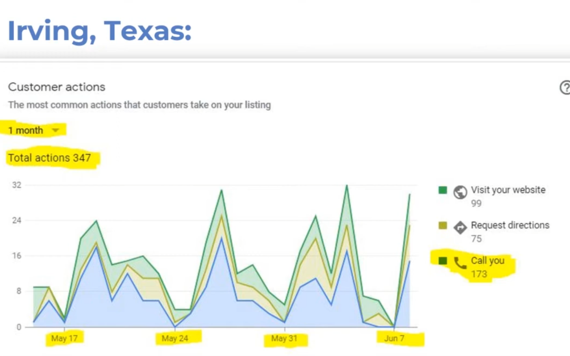
Task: Toggle the Call you dark green legend square
Action: point(442,261)
